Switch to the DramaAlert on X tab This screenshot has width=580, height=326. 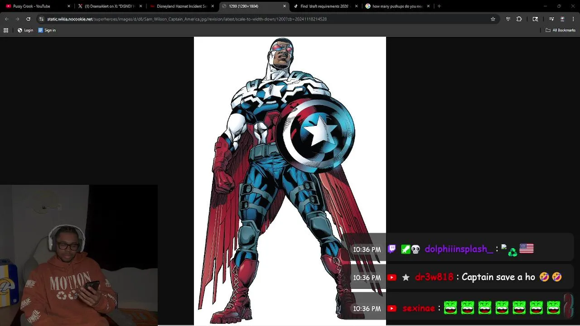pyautogui.click(x=110, y=6)
